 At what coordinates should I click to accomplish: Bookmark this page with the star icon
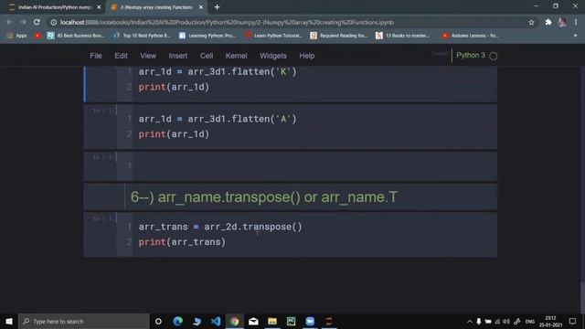tap(531, 22)
